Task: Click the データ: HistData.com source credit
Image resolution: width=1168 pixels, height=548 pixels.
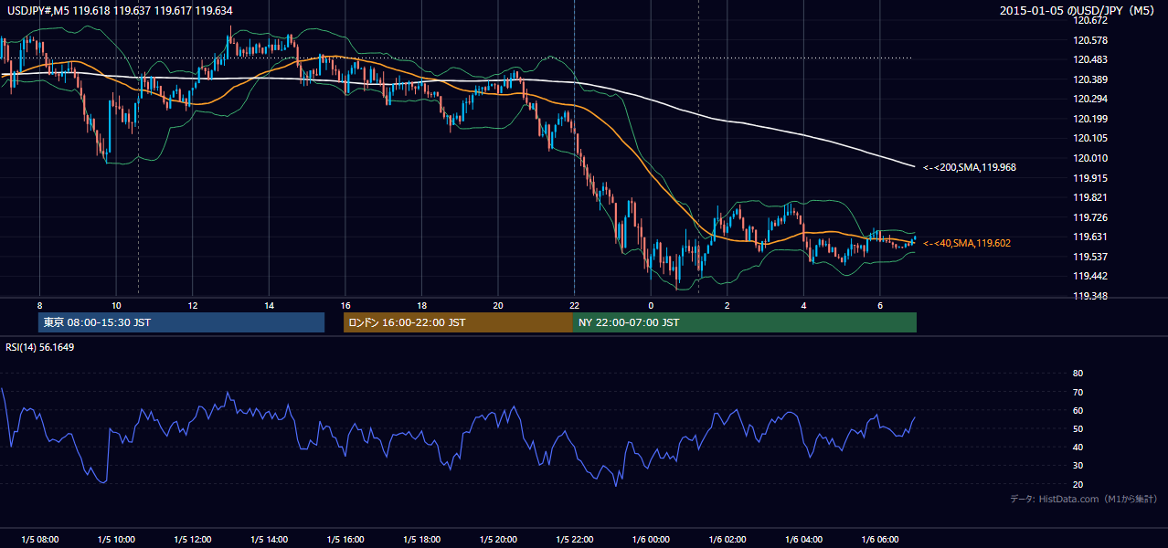Action: [1083, 499]
